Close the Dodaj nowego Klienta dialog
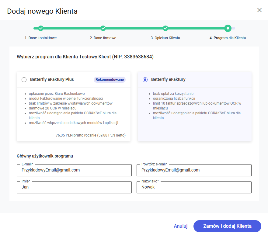Image resolution: width=268 pixels, height=239 pixels. click(x=259, y=10)
